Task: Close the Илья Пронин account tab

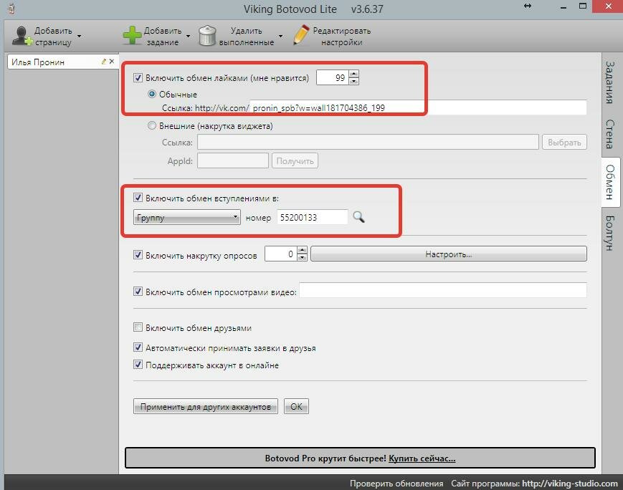Action: (x=112, y=61)
